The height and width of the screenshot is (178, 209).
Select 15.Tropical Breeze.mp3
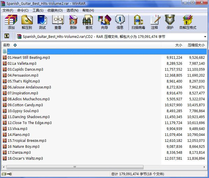(27, 140)
